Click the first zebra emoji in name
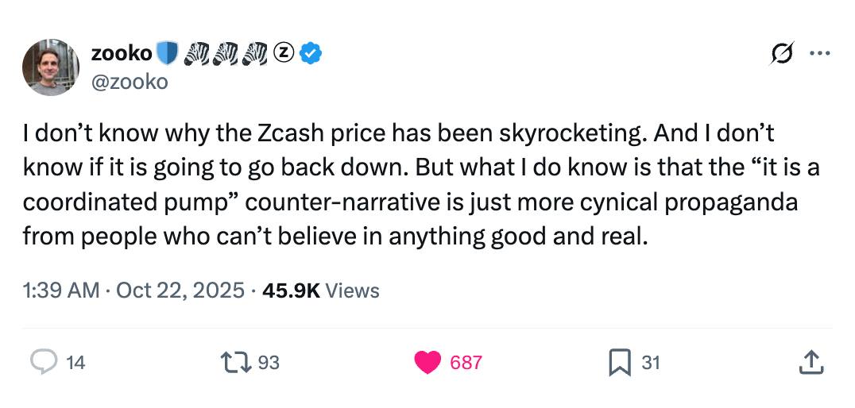 click(195, 53)
